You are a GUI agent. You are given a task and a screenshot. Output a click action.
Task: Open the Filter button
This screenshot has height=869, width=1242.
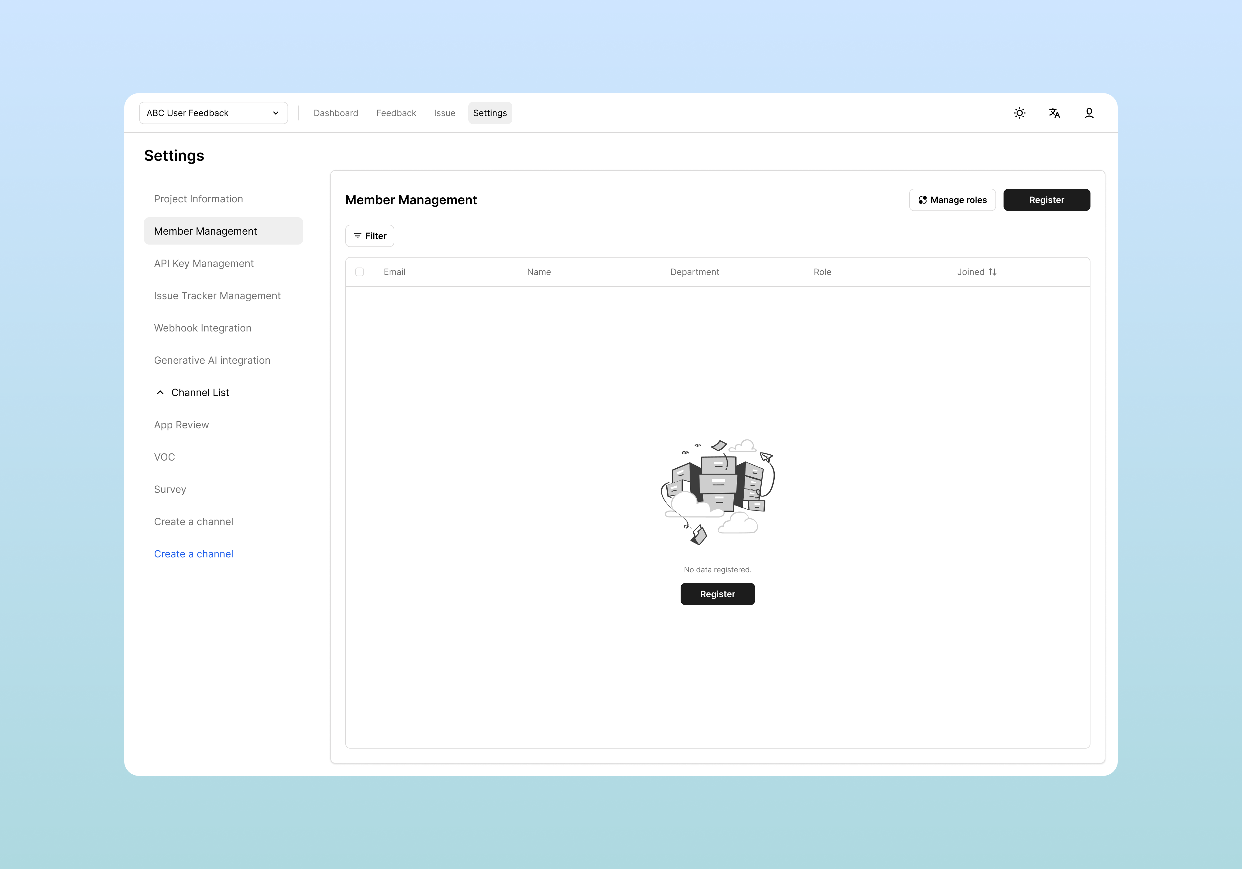tap(370, 236)
